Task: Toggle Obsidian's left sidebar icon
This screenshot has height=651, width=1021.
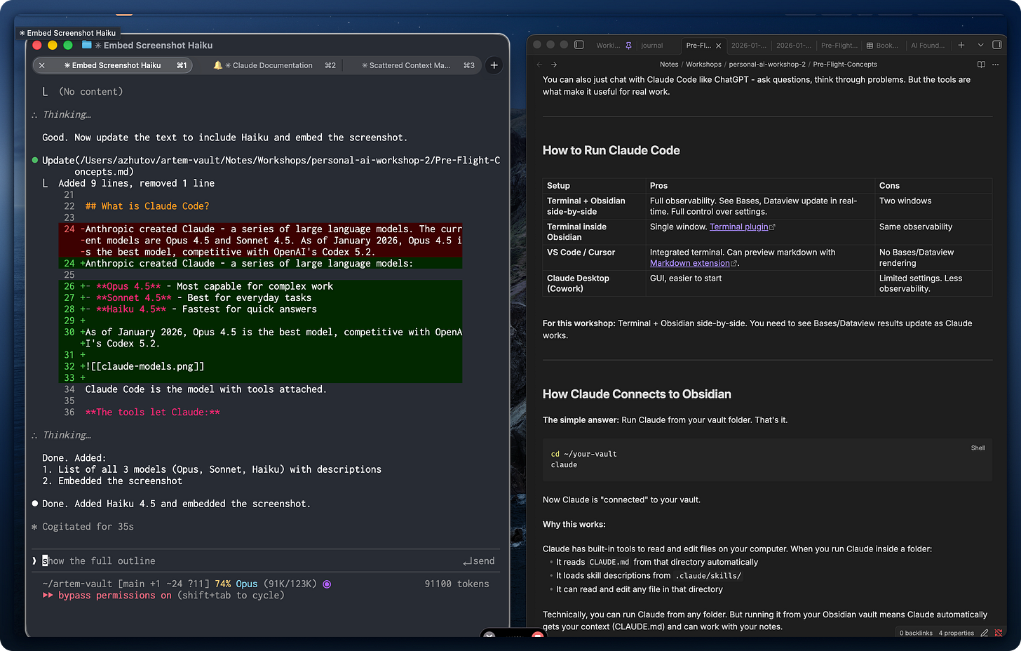Action: pos(579,45)
